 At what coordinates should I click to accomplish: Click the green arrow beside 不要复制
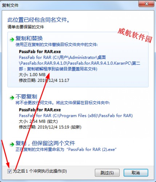pos(12,98)
